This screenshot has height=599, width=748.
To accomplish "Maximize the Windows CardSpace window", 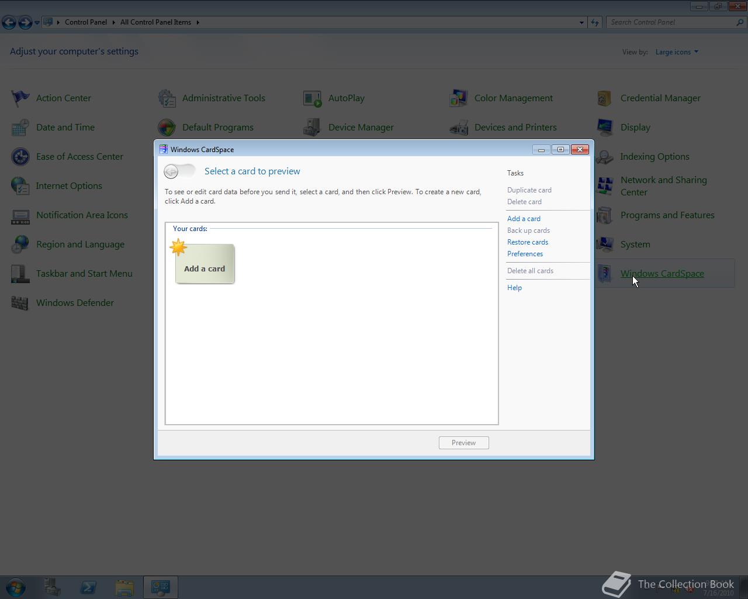I will pyautogui.click(x=560, y=150).
